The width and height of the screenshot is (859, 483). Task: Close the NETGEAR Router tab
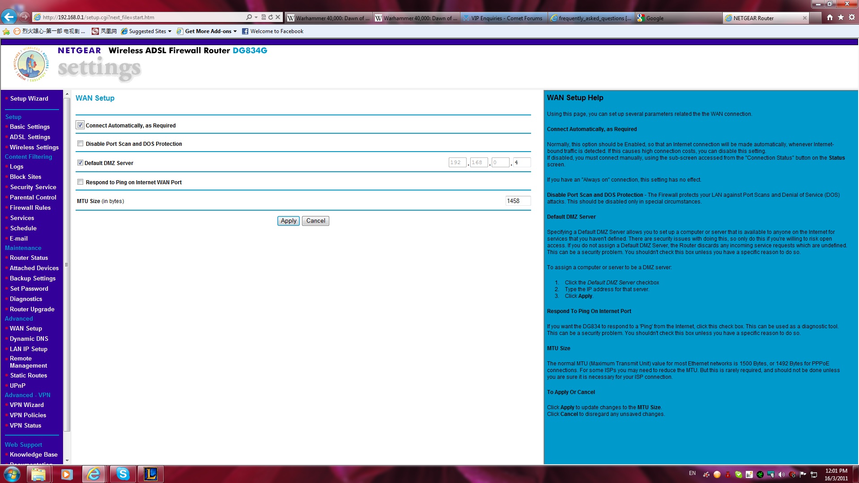[805, 18]
